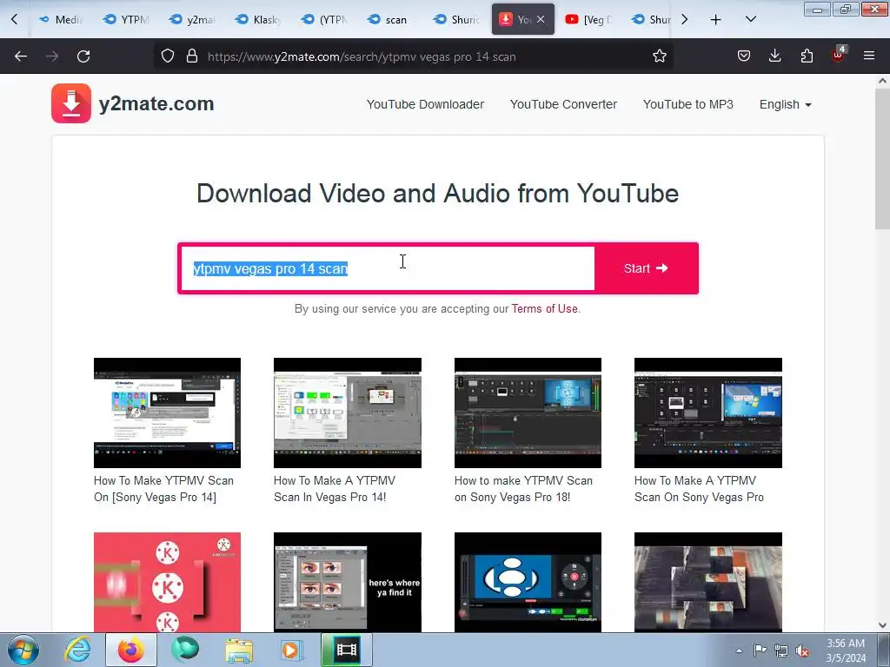Screen dimensions: 890x667
Task: Show hidden tray icons arrow
Action: point(739,650)
